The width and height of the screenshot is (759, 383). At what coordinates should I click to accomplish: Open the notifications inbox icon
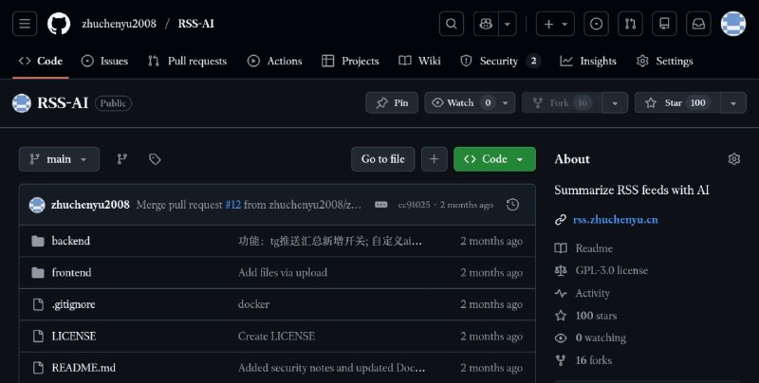point(697,24)
